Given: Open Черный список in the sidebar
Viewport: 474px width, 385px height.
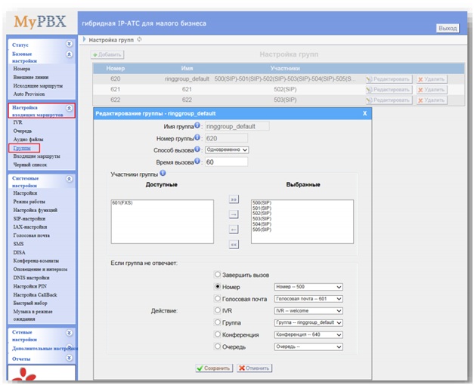Looking at the screenshot, I should 30,165.
